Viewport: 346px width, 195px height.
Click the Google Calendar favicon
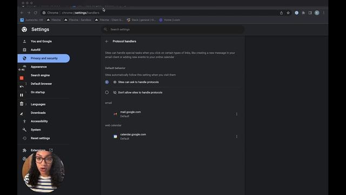pos(115,136)
